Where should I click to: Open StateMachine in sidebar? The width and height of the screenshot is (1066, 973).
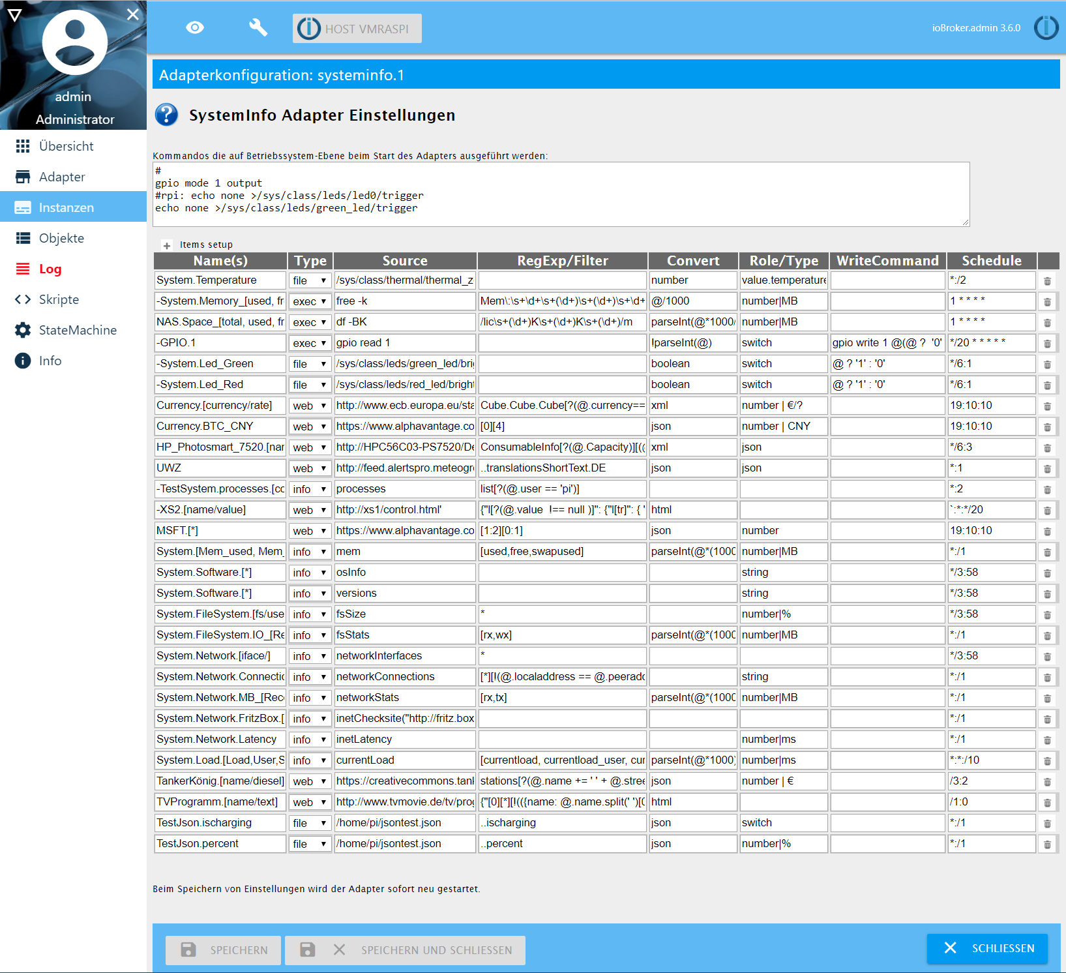[73, 330]
